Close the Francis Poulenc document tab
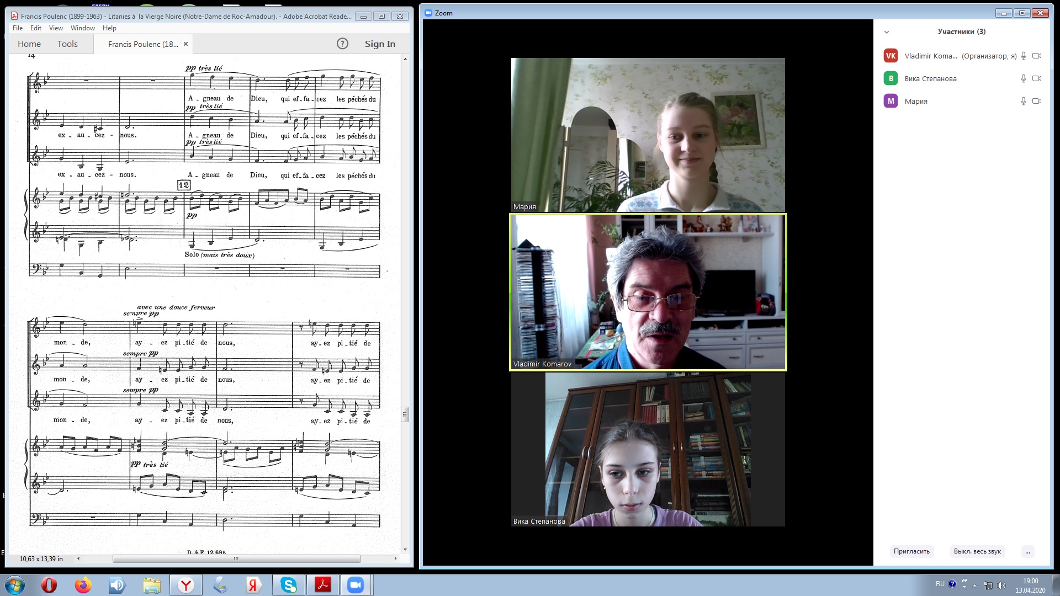The height and width of the screenshot is (596, 1060). 186,44
